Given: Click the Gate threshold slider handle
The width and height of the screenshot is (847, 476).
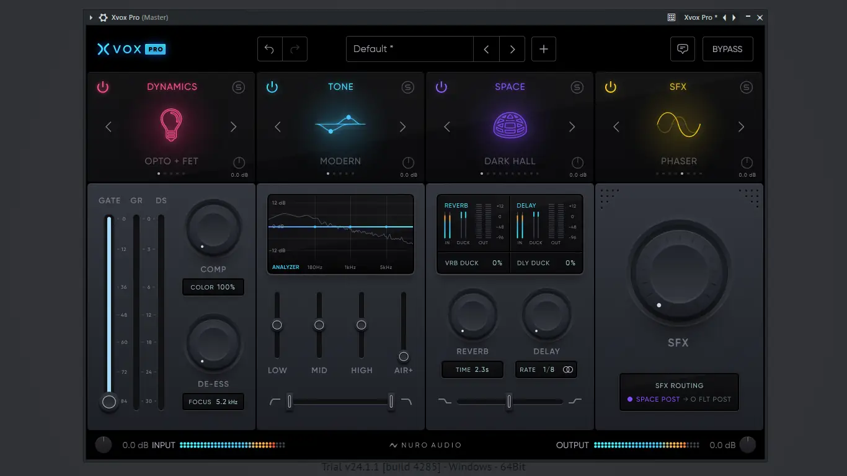Looking at the screenshot, I should pyautogui.click(x=109, y=402).
